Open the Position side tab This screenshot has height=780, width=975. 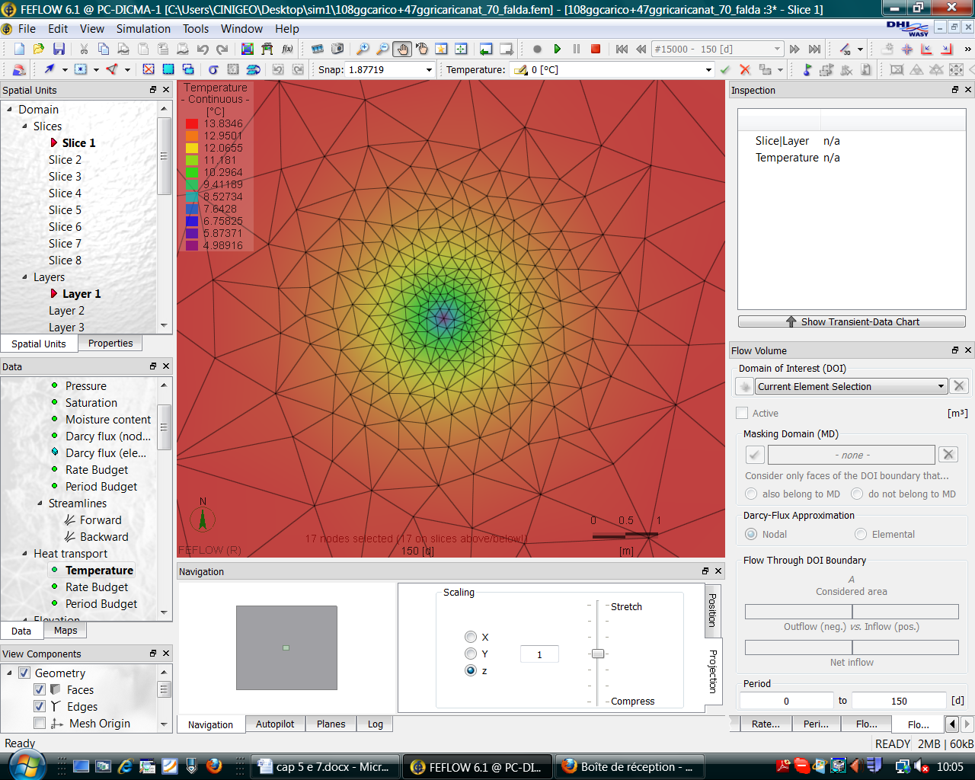[x=713, y=610]
